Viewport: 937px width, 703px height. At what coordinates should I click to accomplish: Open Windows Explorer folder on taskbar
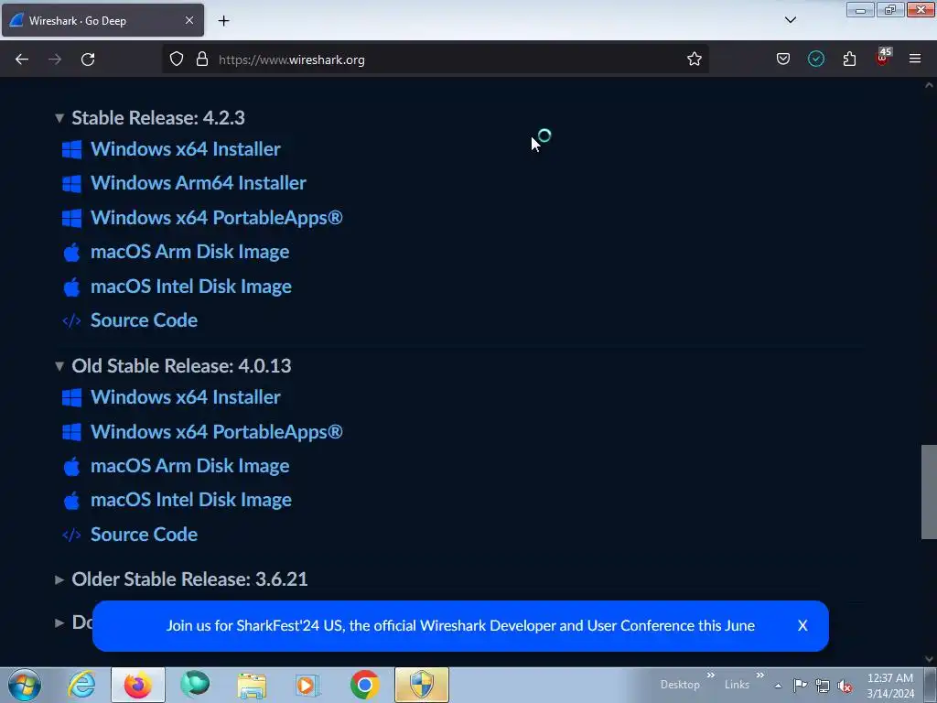[x=252, y=685]
